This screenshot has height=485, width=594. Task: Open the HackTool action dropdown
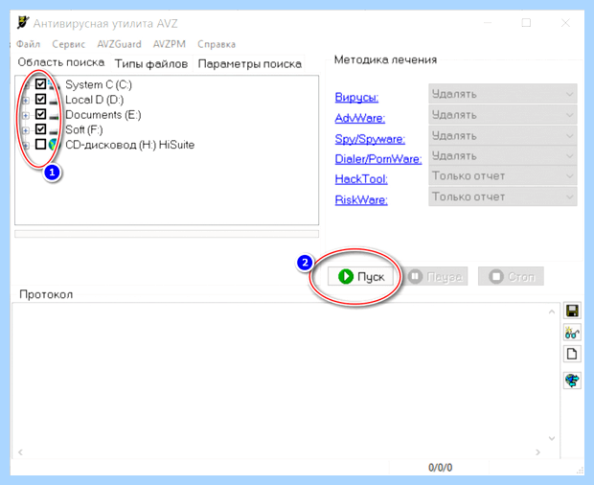(x=503, y=175)
